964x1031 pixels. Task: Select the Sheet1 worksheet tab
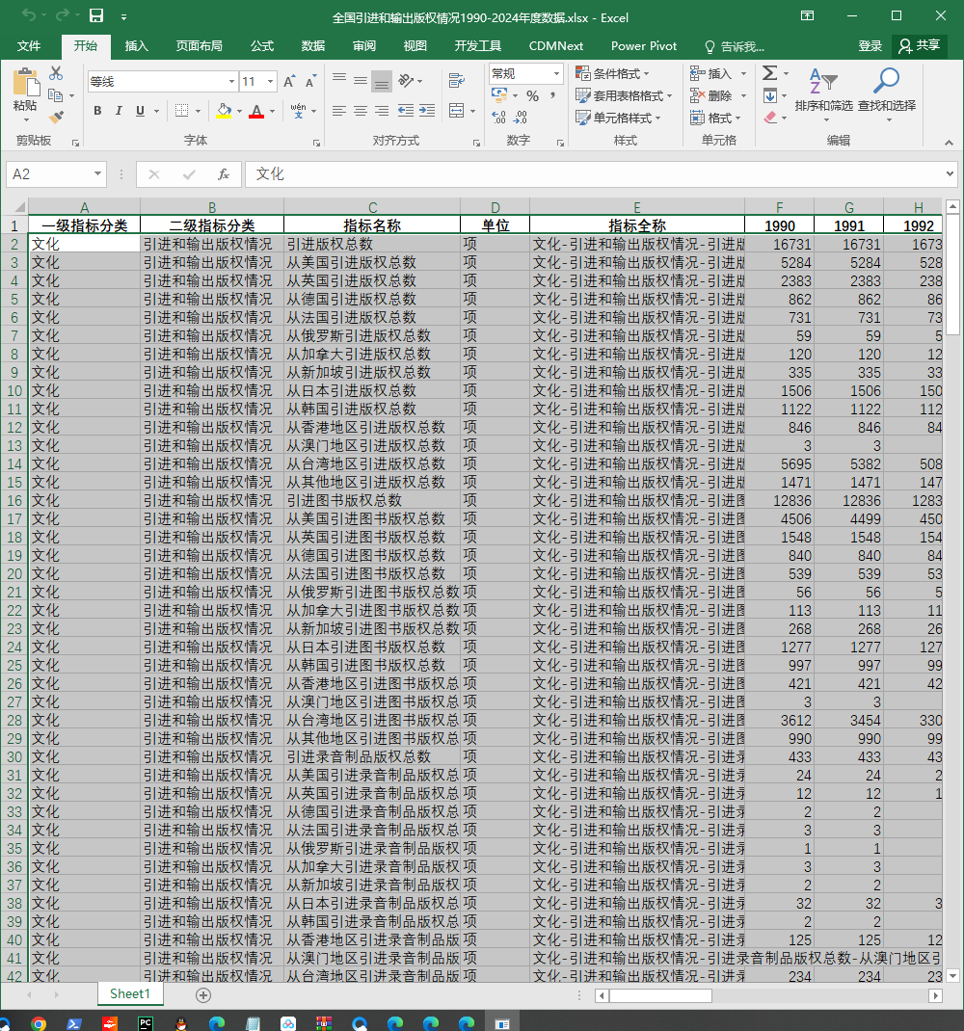[x=130, y=993]
